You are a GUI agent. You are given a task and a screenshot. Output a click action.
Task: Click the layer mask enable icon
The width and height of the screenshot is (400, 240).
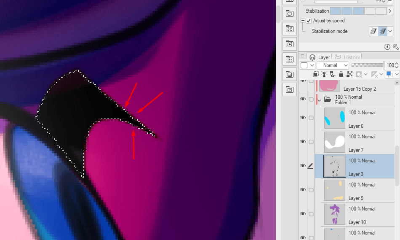pos(359,74)
